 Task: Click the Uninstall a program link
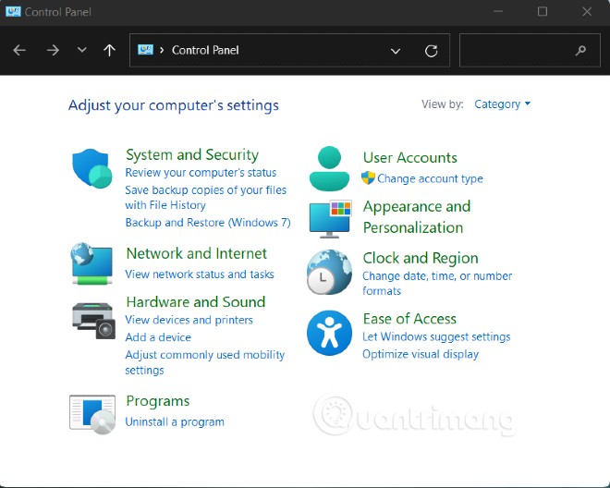[x=175, y=421]
